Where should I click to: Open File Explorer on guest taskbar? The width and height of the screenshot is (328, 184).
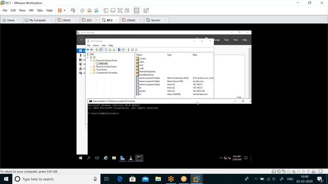point(114,158)
